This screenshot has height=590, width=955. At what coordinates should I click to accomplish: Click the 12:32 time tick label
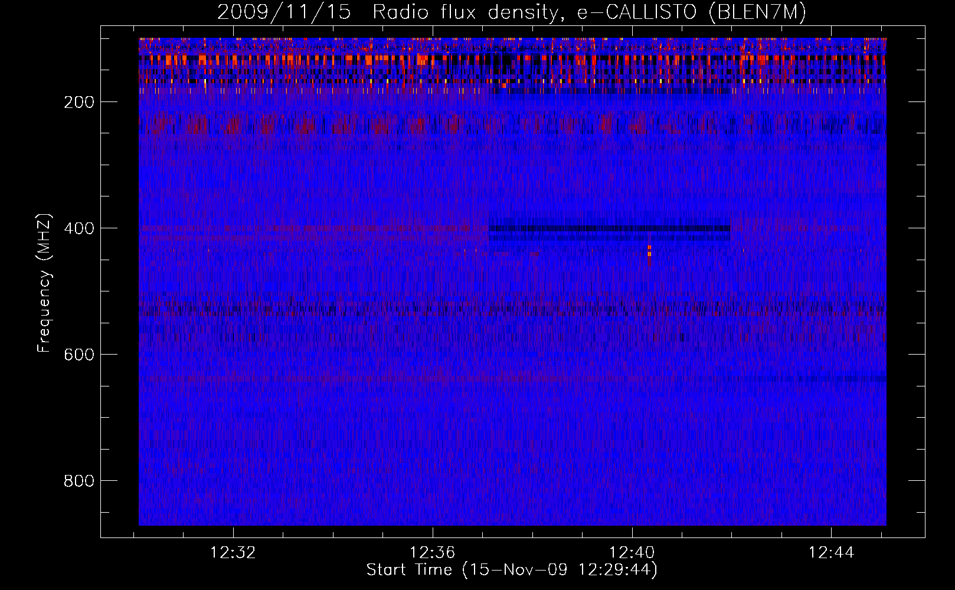click(x=233, y=553)
